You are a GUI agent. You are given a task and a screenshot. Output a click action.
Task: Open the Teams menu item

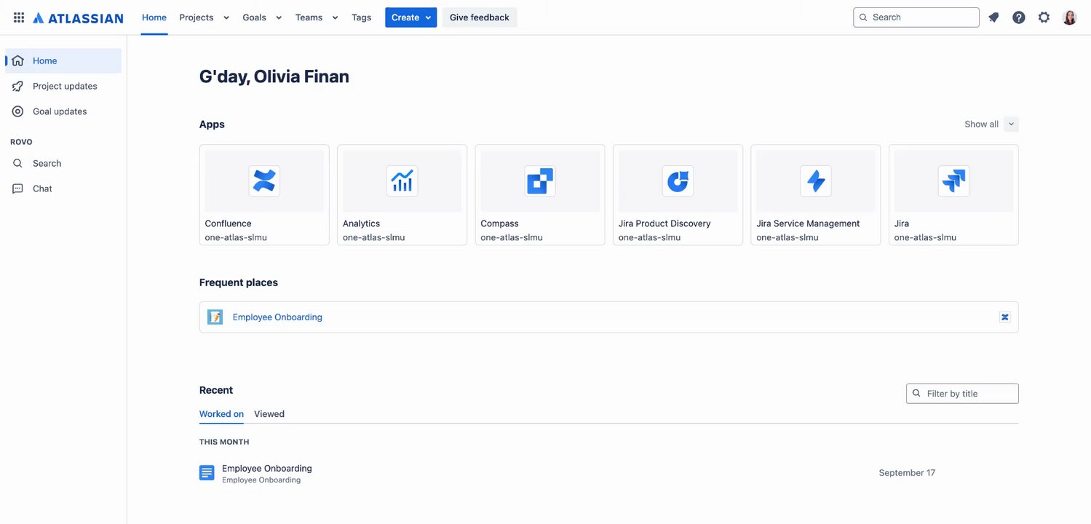coord(309,17)
